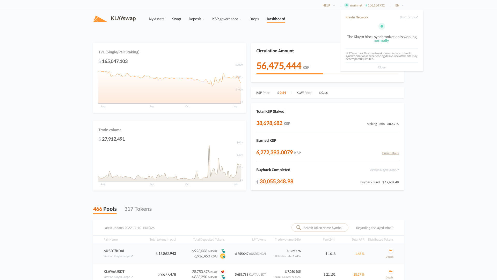Click the Search Token Name, Symbol field

point(320,228)
